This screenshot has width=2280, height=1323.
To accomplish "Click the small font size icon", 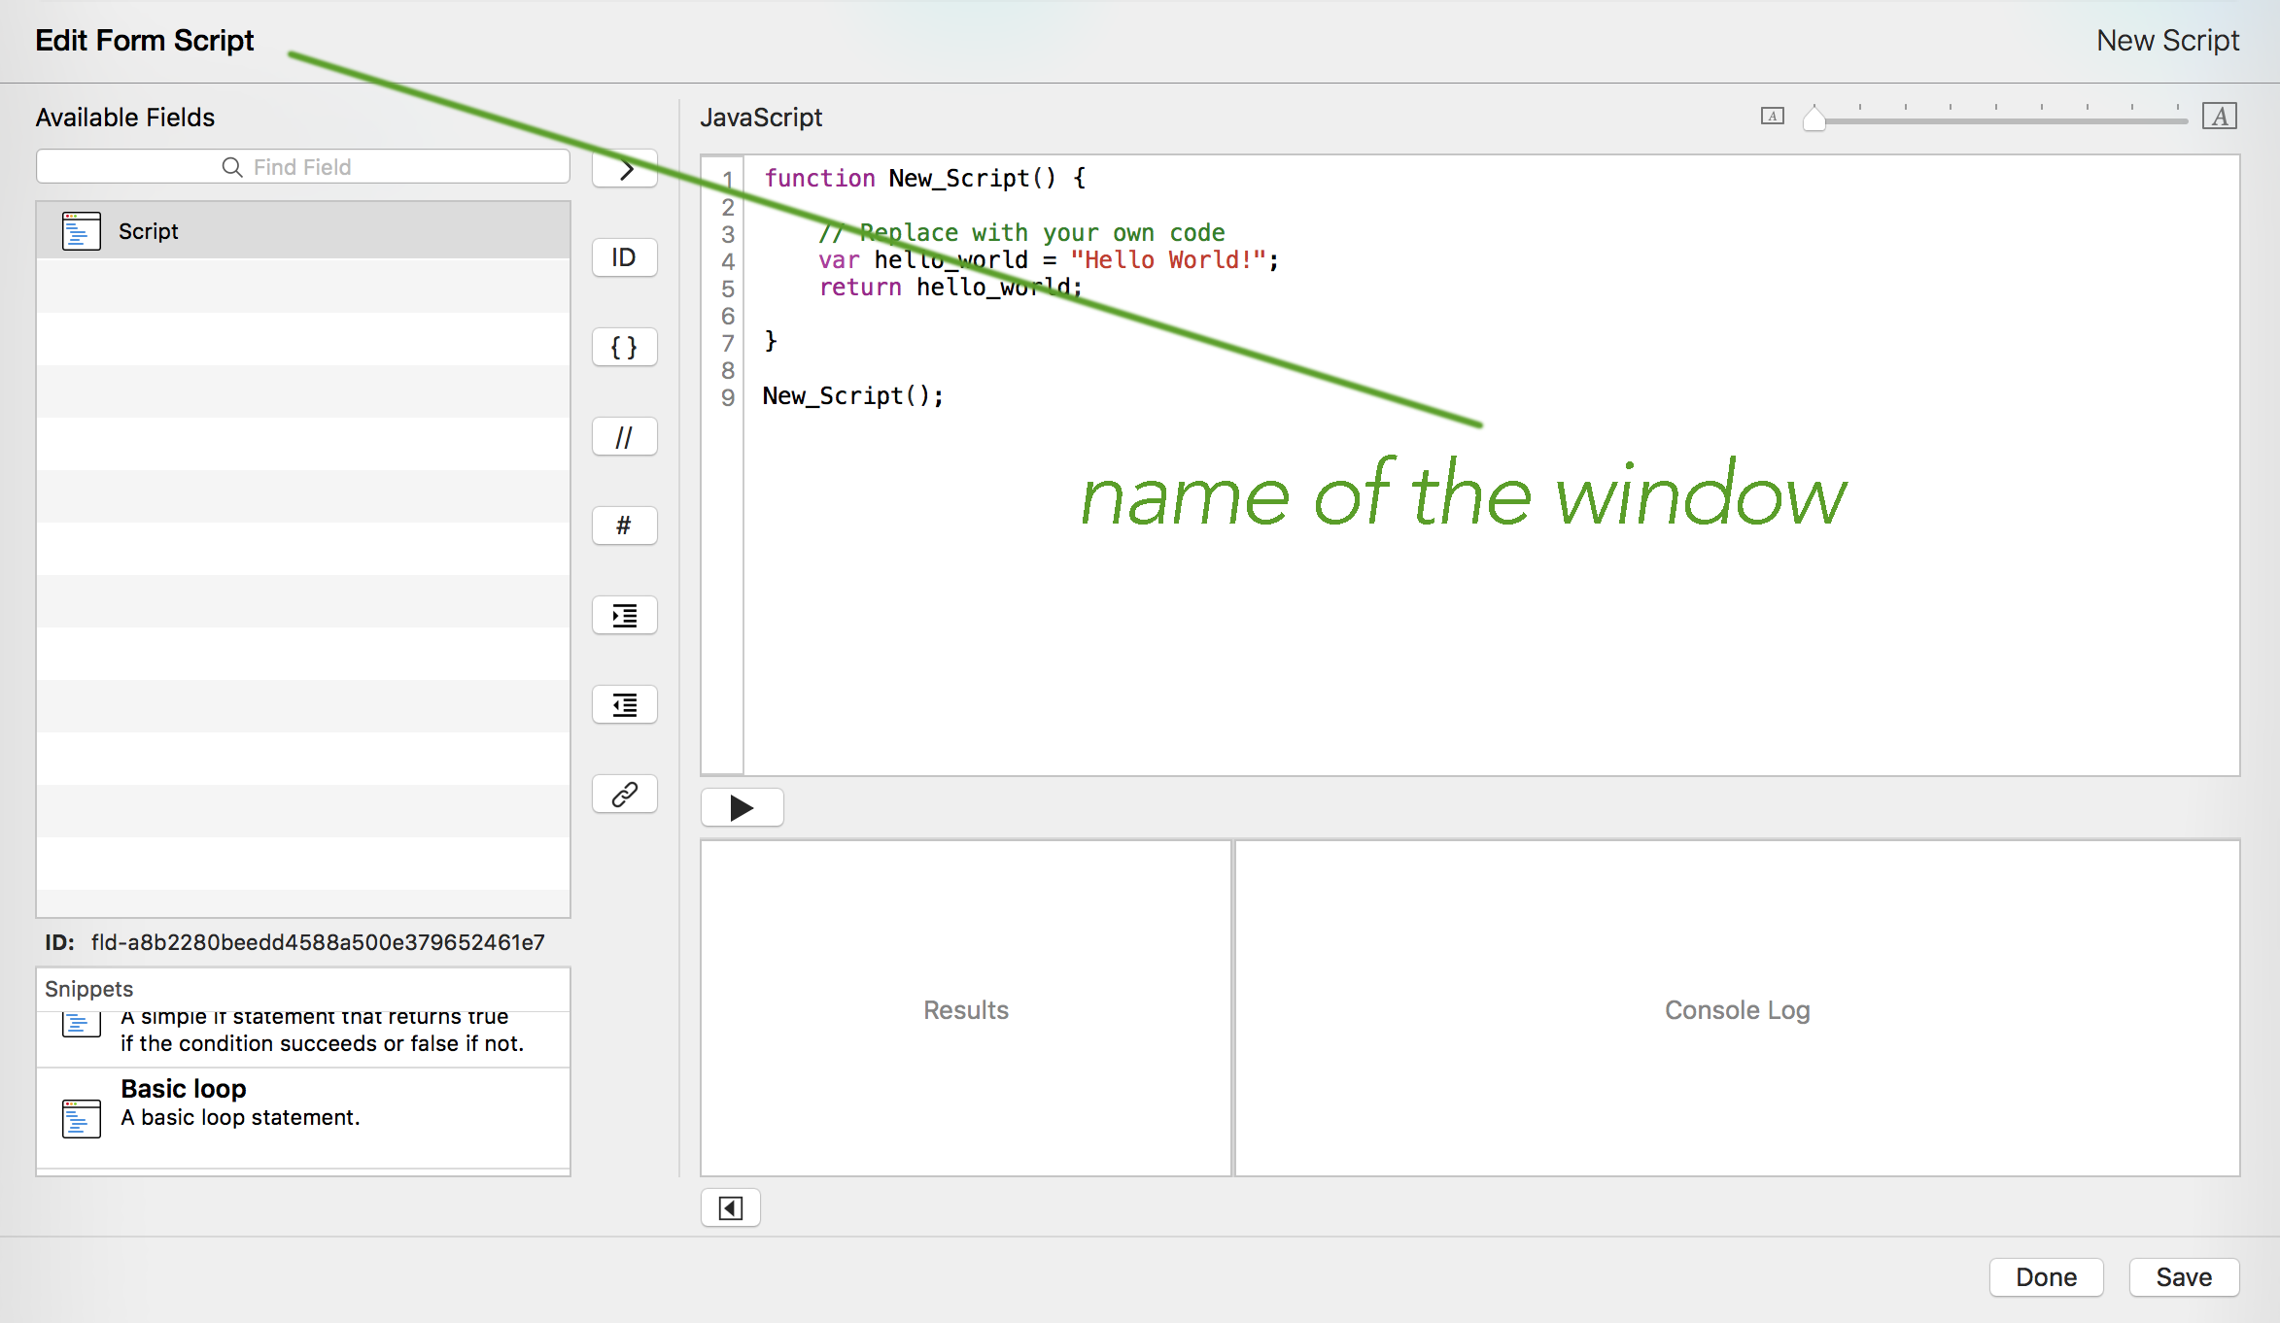I will coord(1772,117).
